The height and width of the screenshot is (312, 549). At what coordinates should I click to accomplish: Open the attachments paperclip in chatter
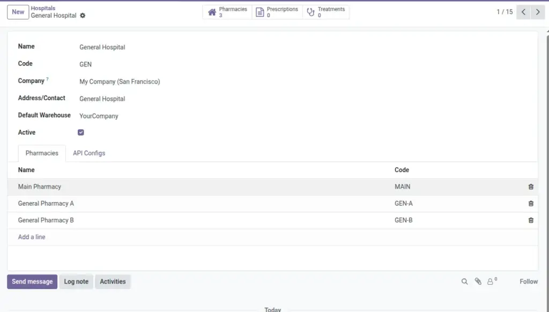(478, 281)
